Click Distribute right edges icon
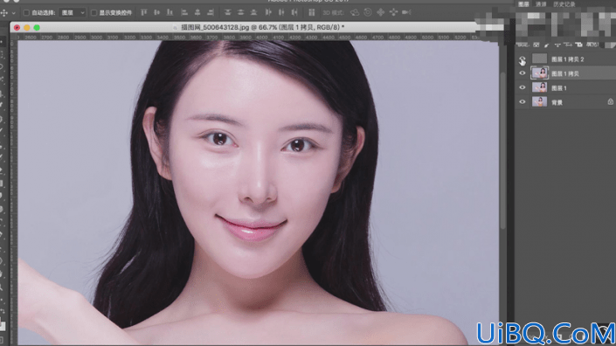Screen dimensions: 616x346 pyautogui.click(x=294, y=12)
